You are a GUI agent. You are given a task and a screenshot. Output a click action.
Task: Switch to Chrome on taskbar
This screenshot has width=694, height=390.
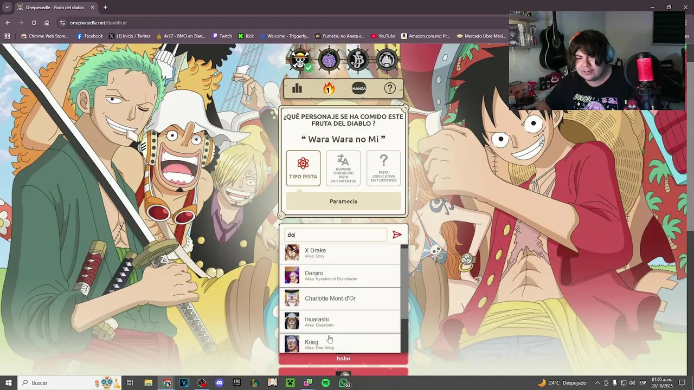click(x=166, y=383)
